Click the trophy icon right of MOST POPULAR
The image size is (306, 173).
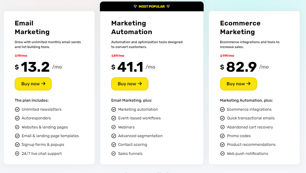tap(168, 6)
